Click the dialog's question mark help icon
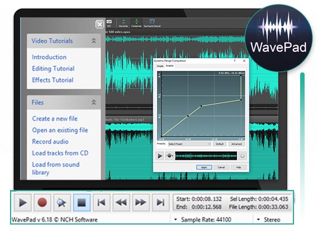This screenshot has width=318, height=234. 235,61
